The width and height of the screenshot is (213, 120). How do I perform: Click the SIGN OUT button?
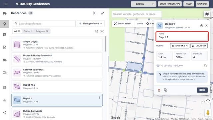click(x=202, y=4)
